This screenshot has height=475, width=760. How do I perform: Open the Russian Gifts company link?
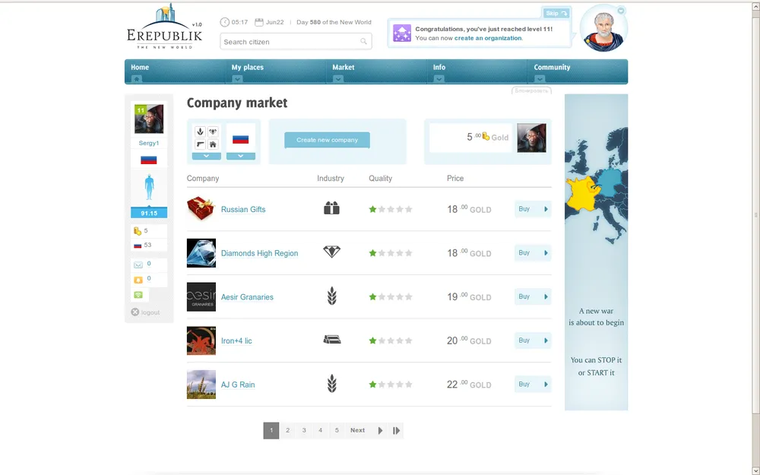click(243, 210)
